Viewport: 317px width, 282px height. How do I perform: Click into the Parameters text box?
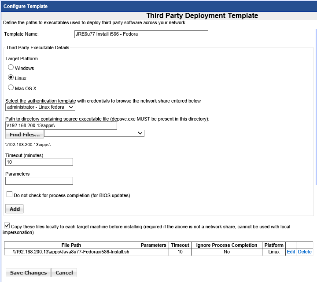39,180
